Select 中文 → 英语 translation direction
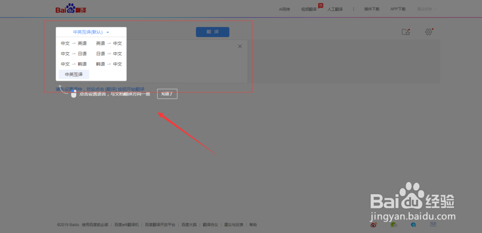This screenshot has height=233, width=482. [74, 43]
